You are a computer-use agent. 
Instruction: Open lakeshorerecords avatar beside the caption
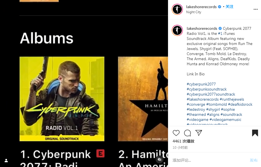tap(177, 30)
